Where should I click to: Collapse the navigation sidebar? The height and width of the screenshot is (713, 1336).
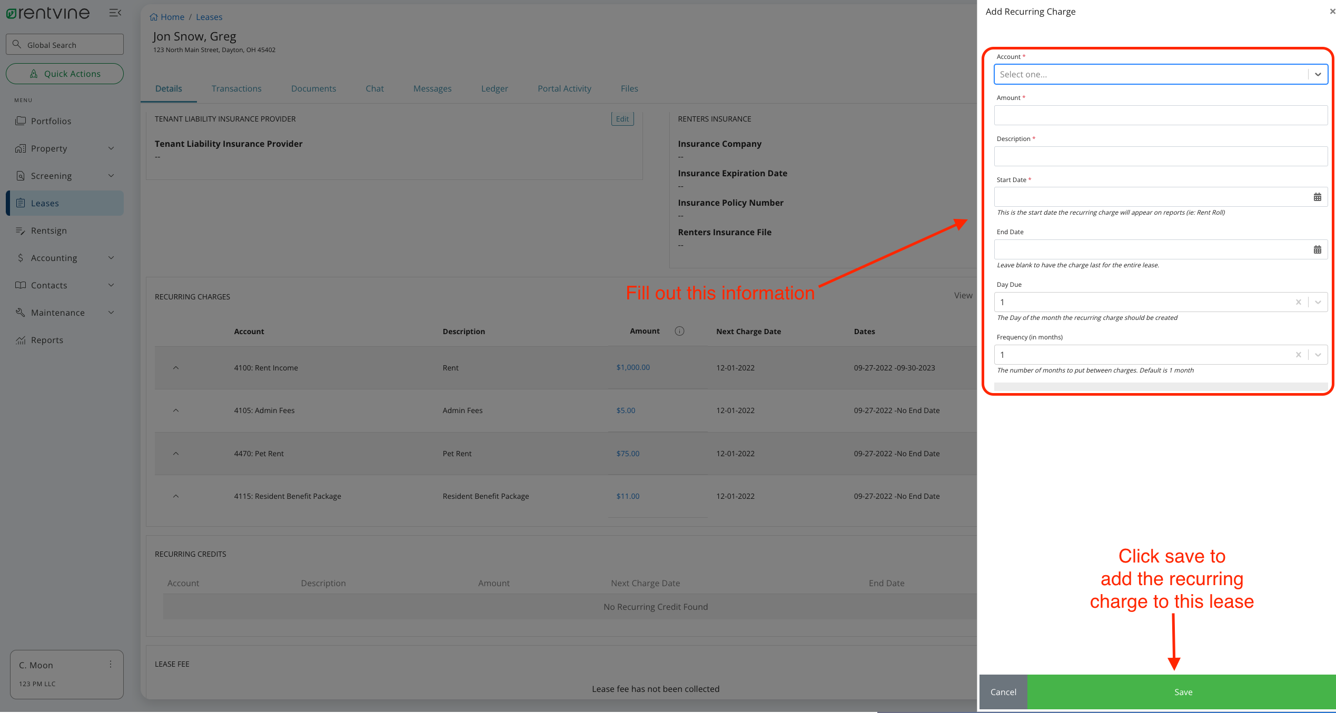115,12
